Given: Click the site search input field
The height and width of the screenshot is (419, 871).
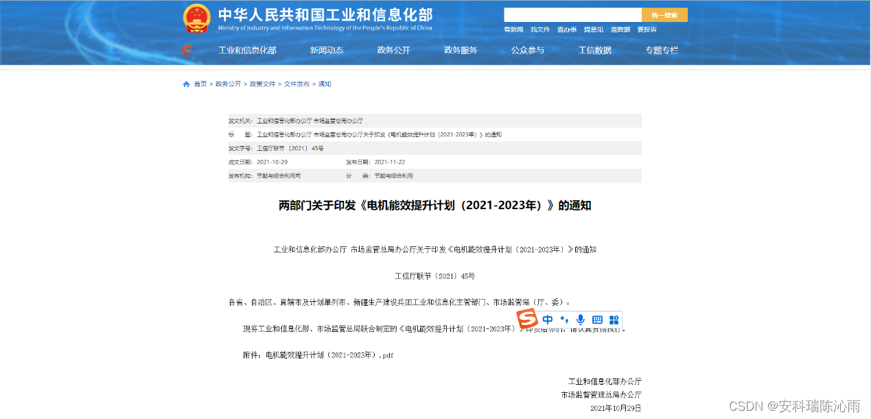Looking at the screenshot, I should 572,15.
